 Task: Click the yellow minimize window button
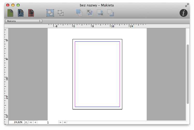[x=13, y=5]
